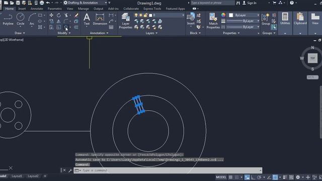Toggle ortho mode in status bar
The image size is (322, 181).
click(253, 177)
